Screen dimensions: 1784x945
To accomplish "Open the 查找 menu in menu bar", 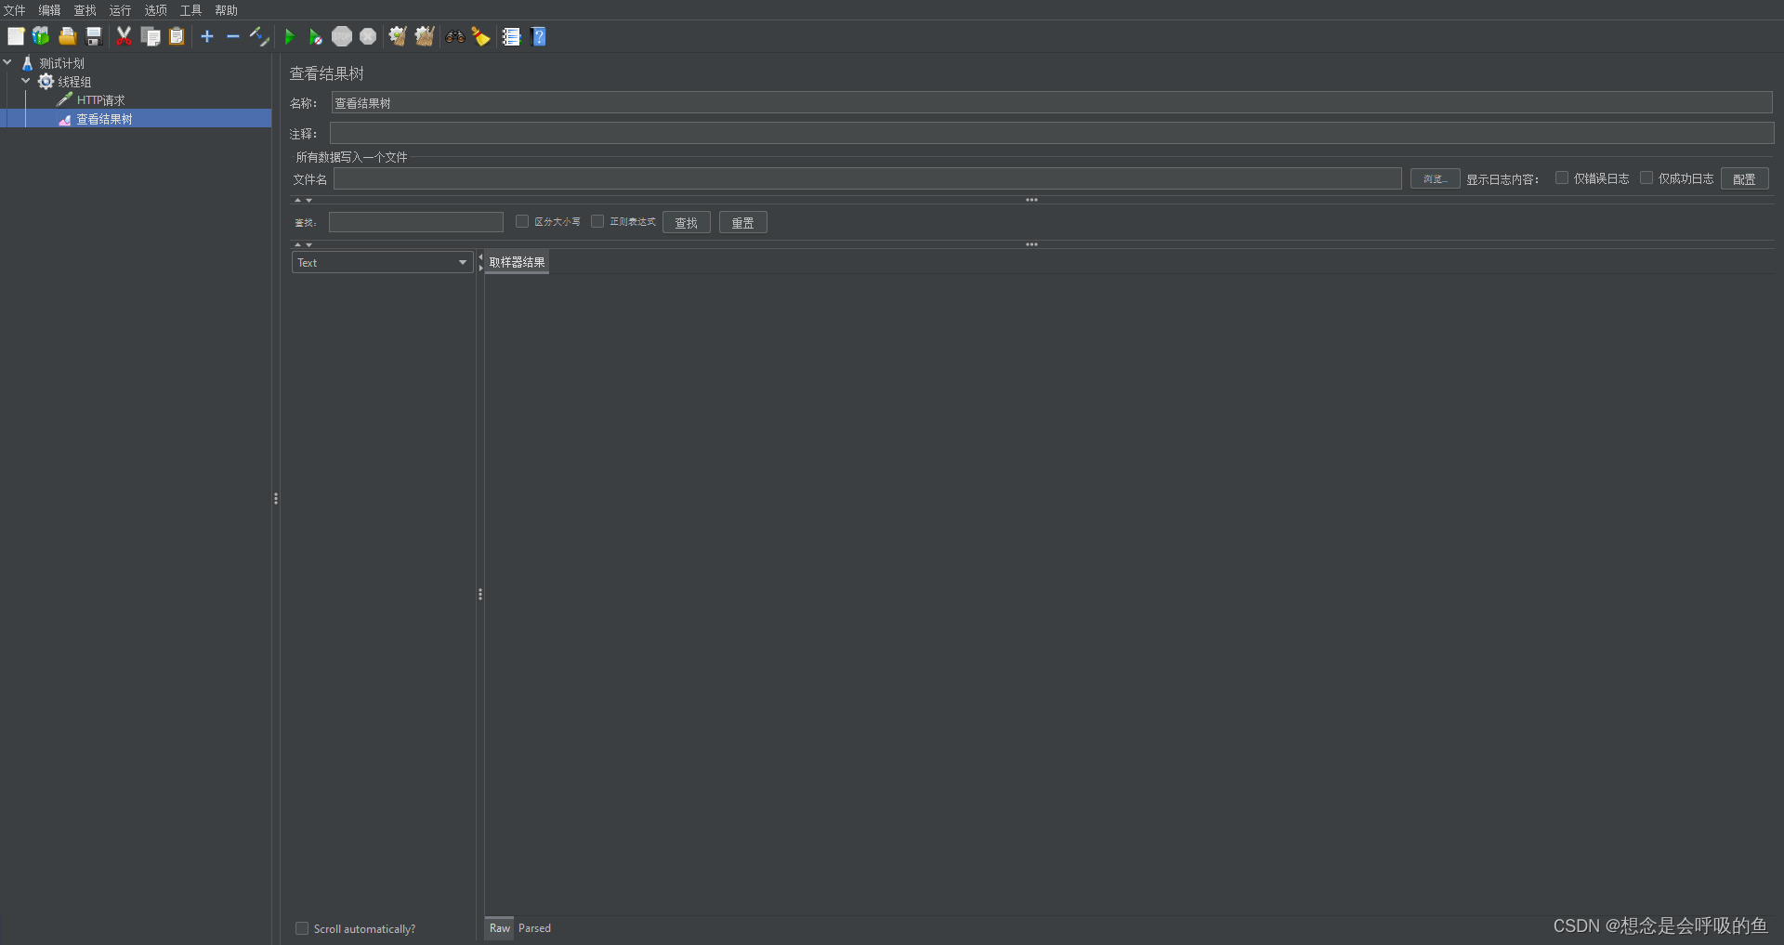I will 85,10.
